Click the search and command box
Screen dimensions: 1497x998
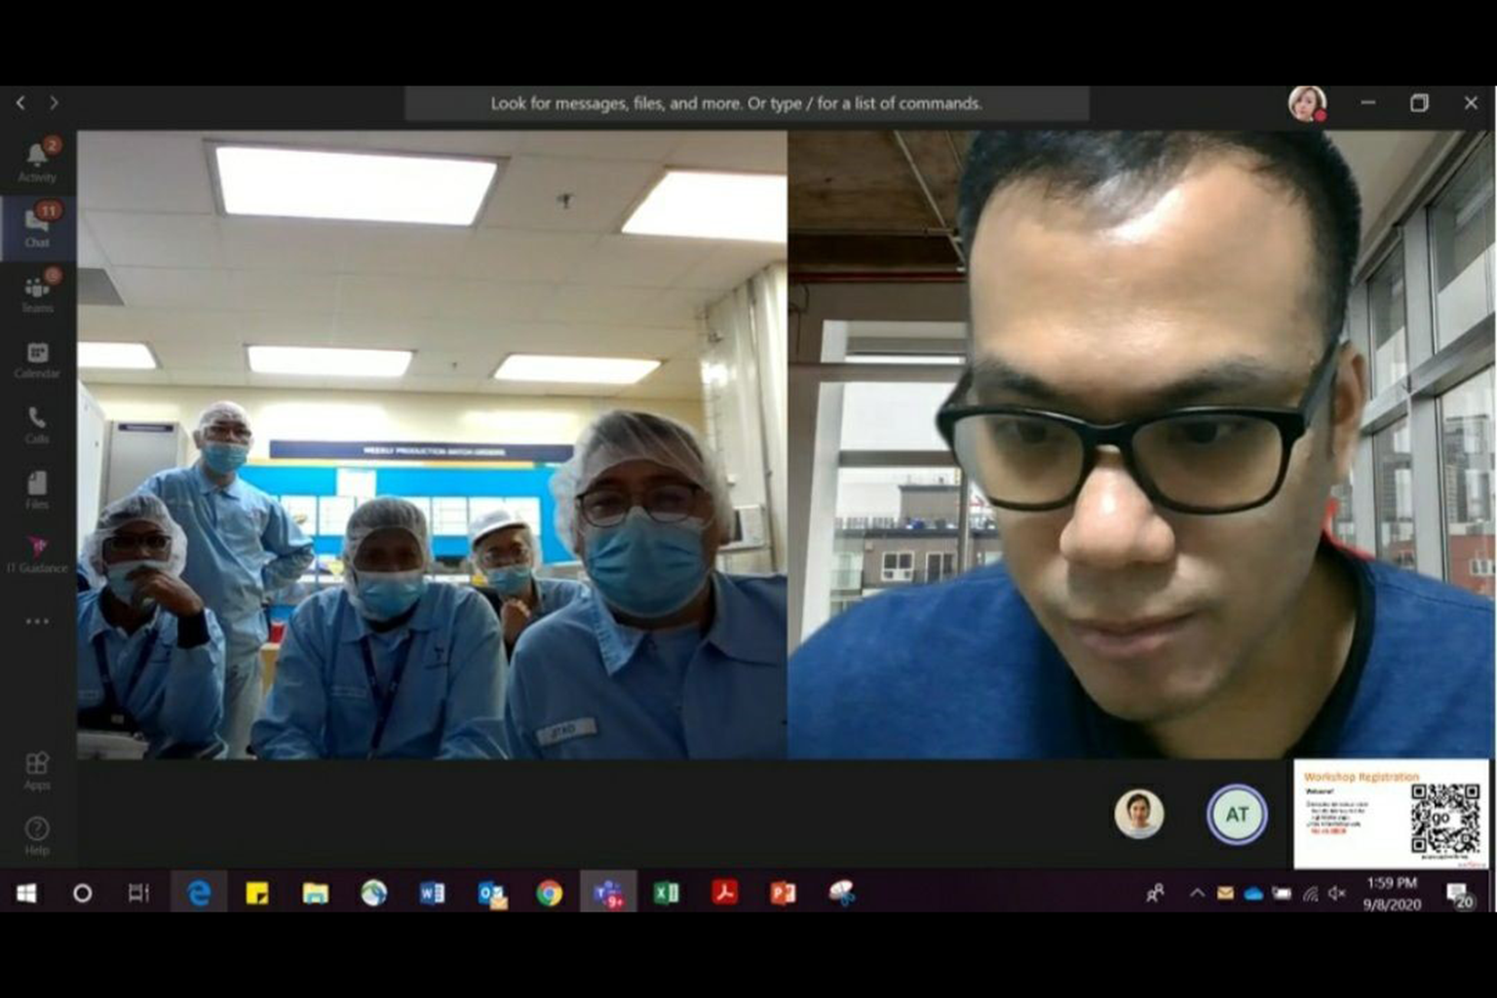747,103
